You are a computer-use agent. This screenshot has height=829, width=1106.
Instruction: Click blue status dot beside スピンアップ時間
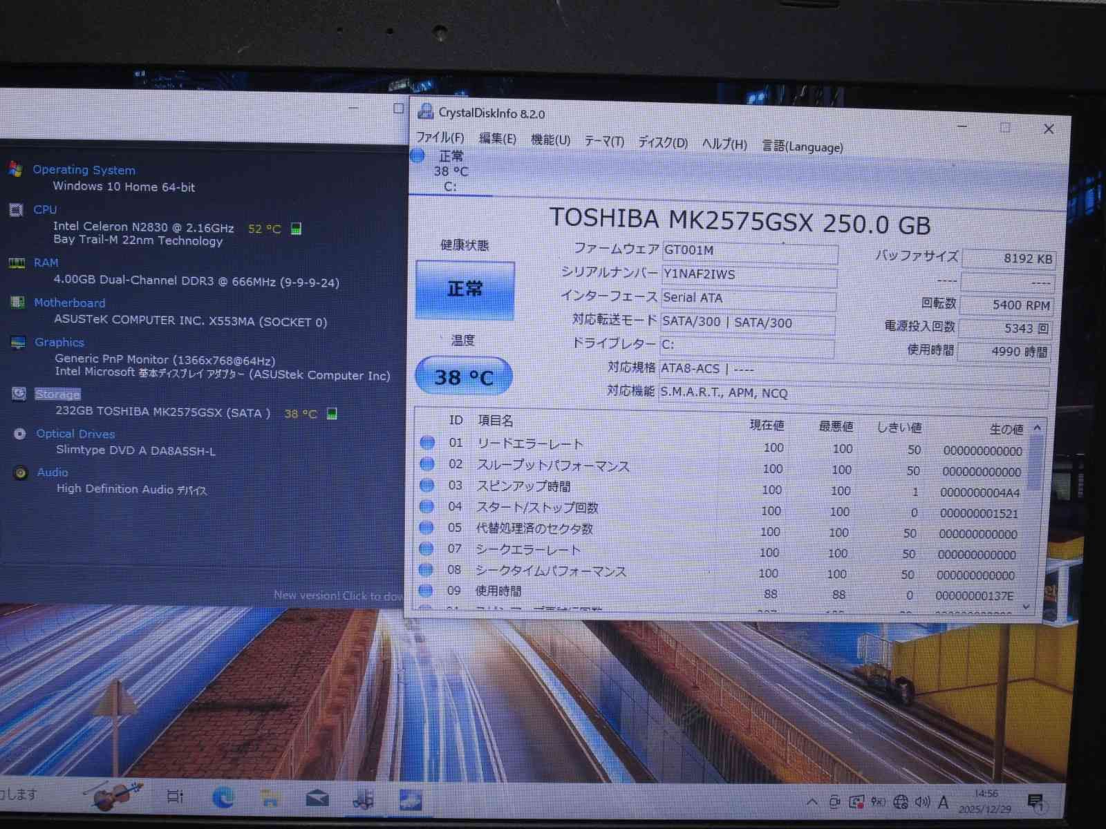coord(427,485)
